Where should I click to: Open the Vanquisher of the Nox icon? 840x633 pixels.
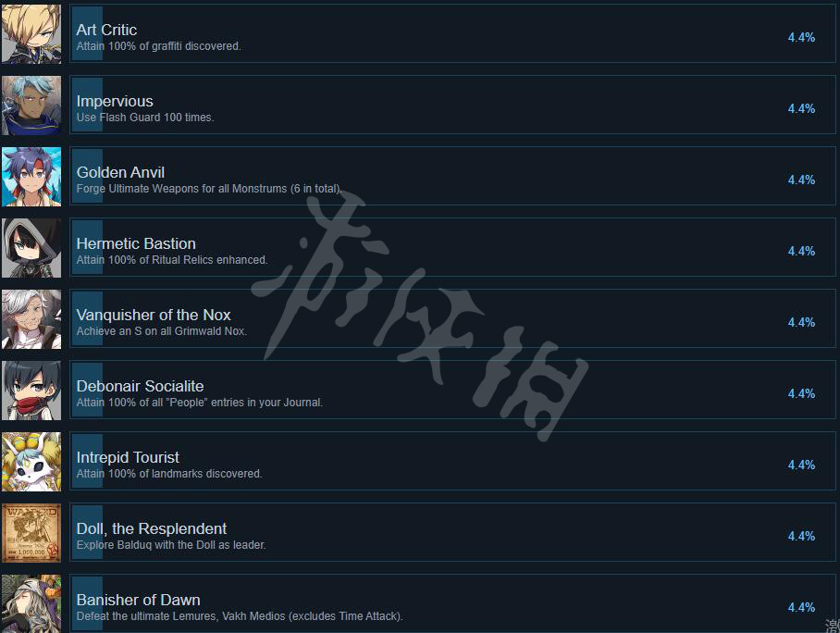[x=31, y=319]
